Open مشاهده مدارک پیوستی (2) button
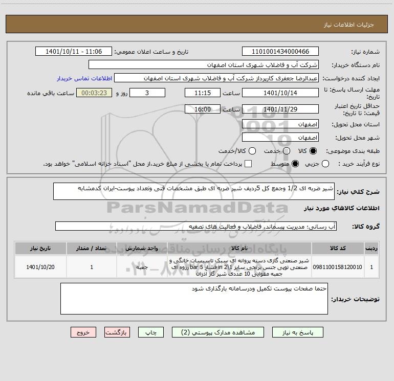The width and height of the screenshot is (394, 381). pyautogui.click(x=218, y=332)
